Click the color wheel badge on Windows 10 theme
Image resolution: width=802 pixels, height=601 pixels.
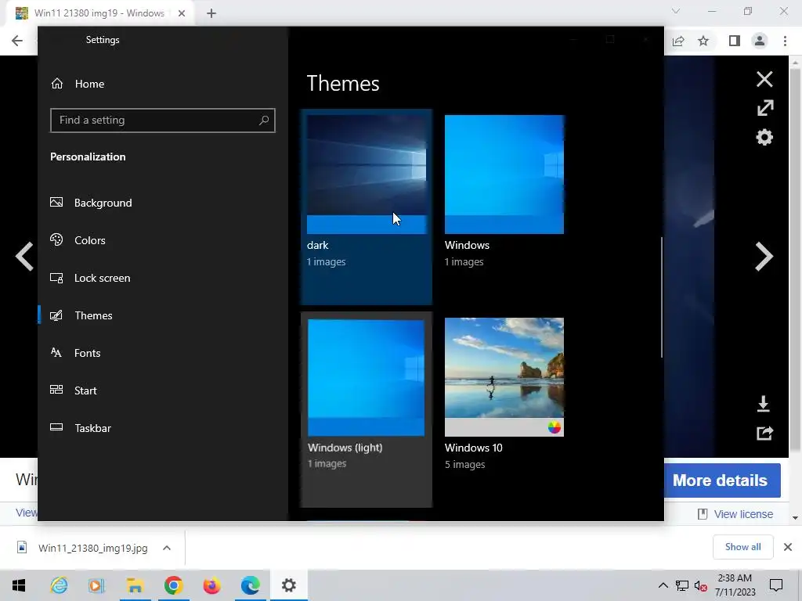tap(554, 427)
